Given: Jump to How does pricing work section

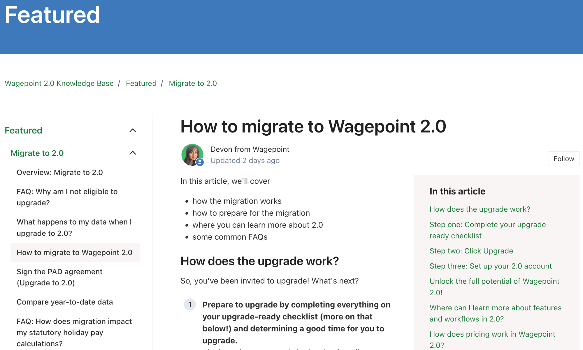Looking at the screenshot, I should tap(492, 340).
